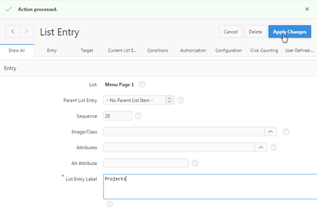
Task: Click the Menu Page 1 list name
Action: point(119,84)
